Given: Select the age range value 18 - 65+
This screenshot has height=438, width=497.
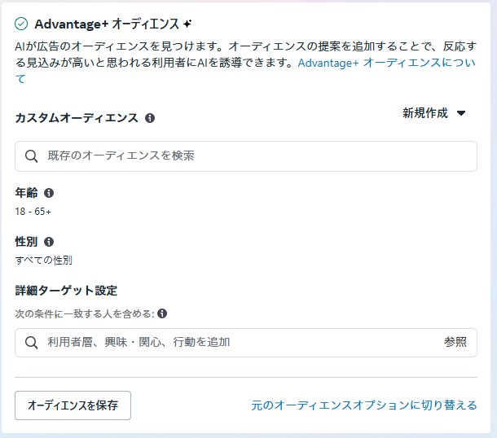Looking at the screenshot, I should 33,212.
